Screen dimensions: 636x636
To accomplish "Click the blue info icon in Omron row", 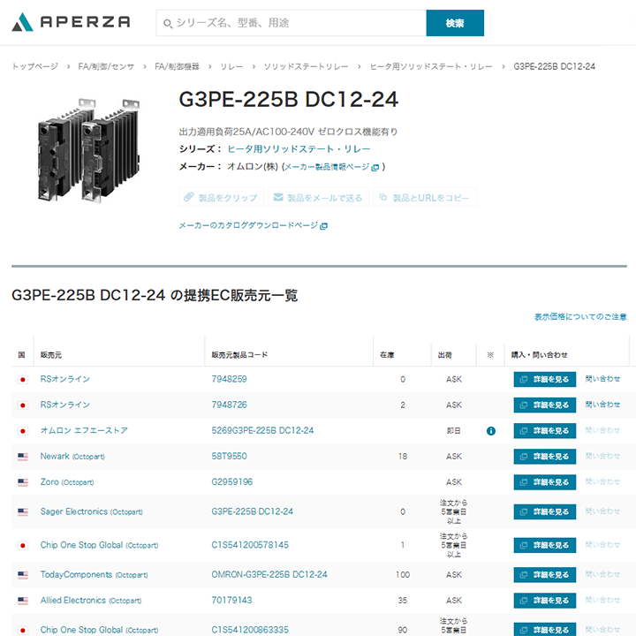I will [x=490, y=431].
